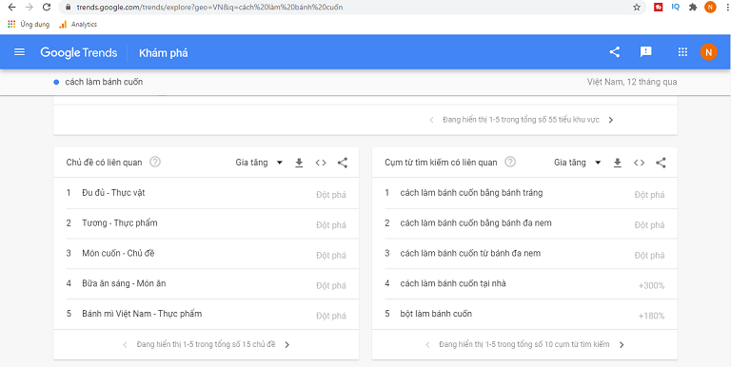Embed the related topics widget
The image size is (731, 367).
321,163
